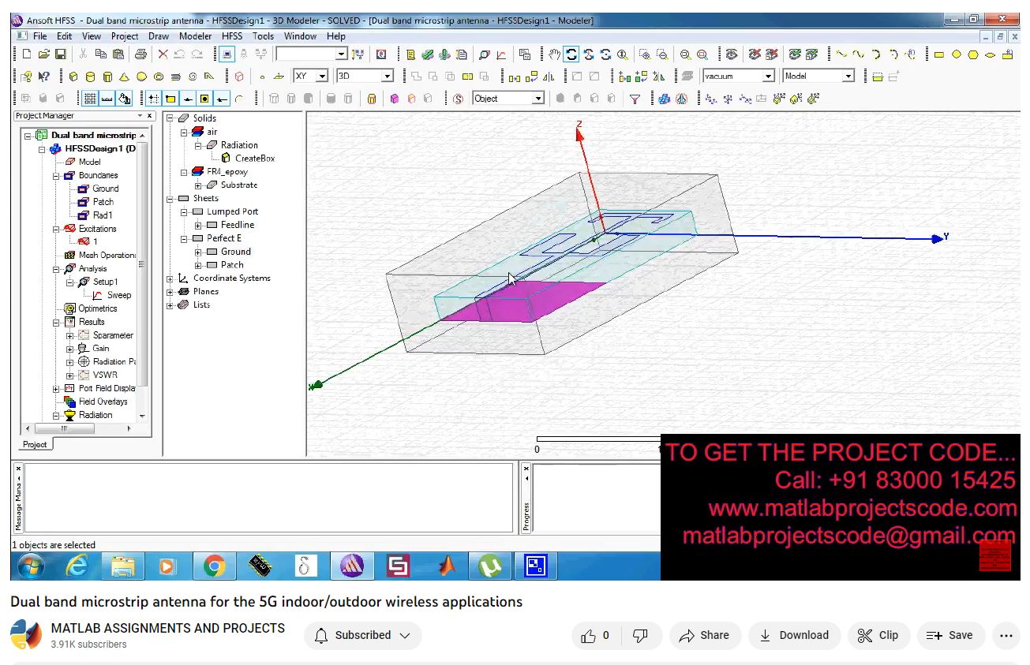
Task: Click the Cut scissors icon
Action: (x=83, y=54)
